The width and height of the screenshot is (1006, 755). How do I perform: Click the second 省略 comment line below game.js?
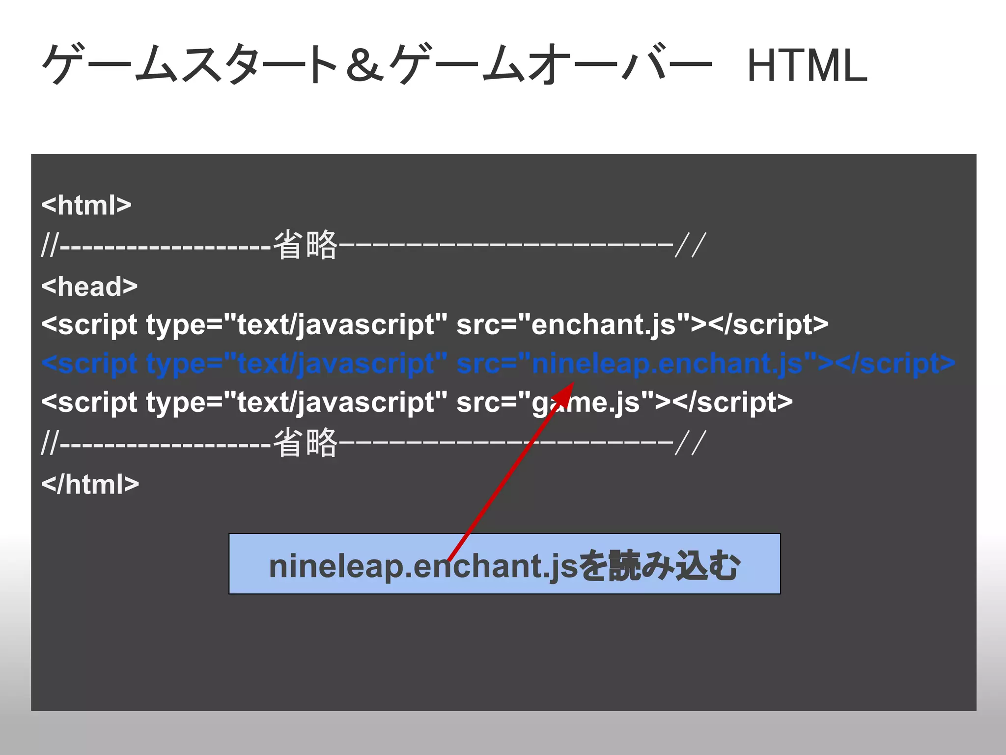373,442
